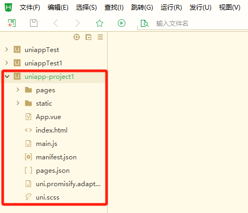Go forward with right arrow icon

click(78, 23)
